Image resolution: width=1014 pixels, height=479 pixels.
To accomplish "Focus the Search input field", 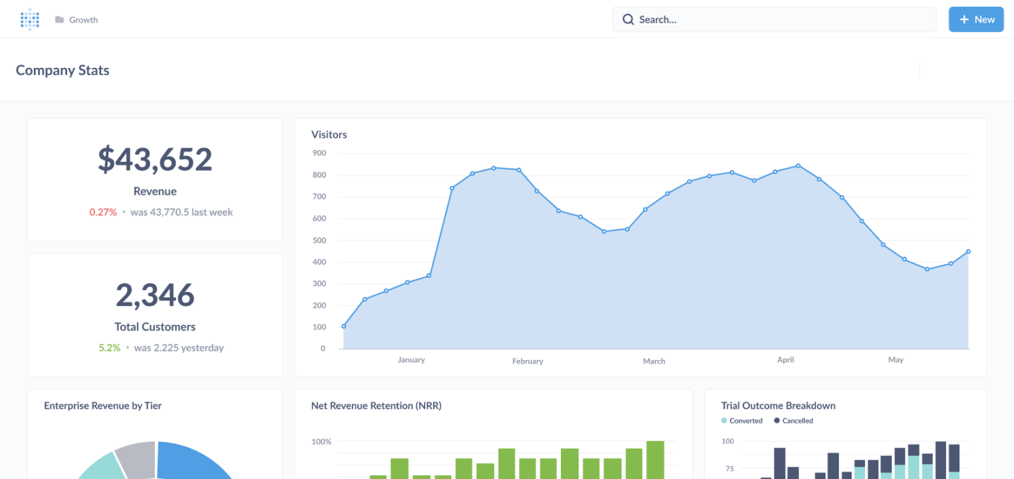I will pos(774,19).
